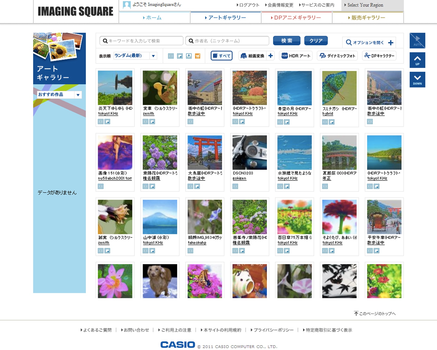Toggle the 絵画変換 filter

coord(253,56)
